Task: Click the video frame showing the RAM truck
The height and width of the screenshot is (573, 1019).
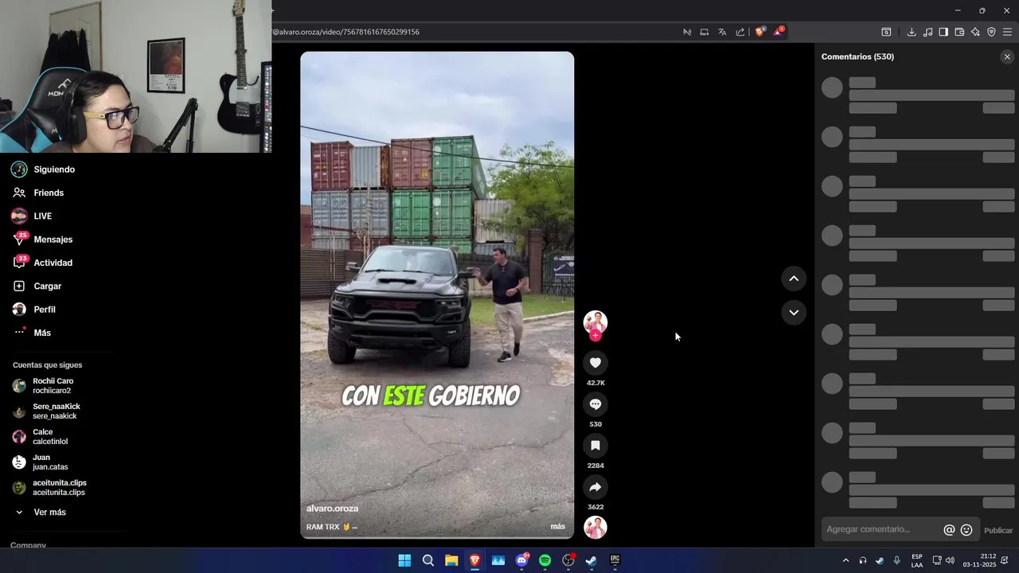Action: (437, 295)
